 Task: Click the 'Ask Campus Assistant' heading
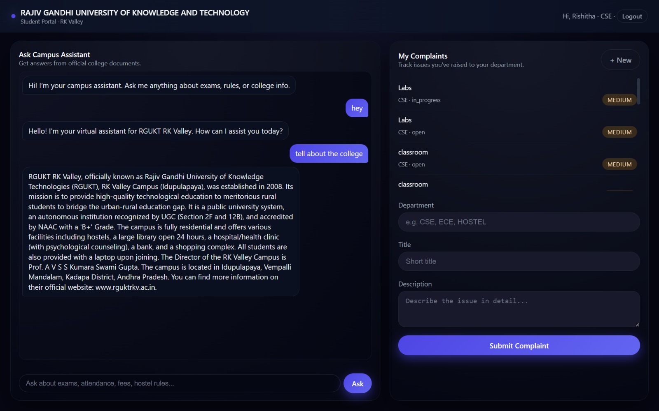(54, 55)
